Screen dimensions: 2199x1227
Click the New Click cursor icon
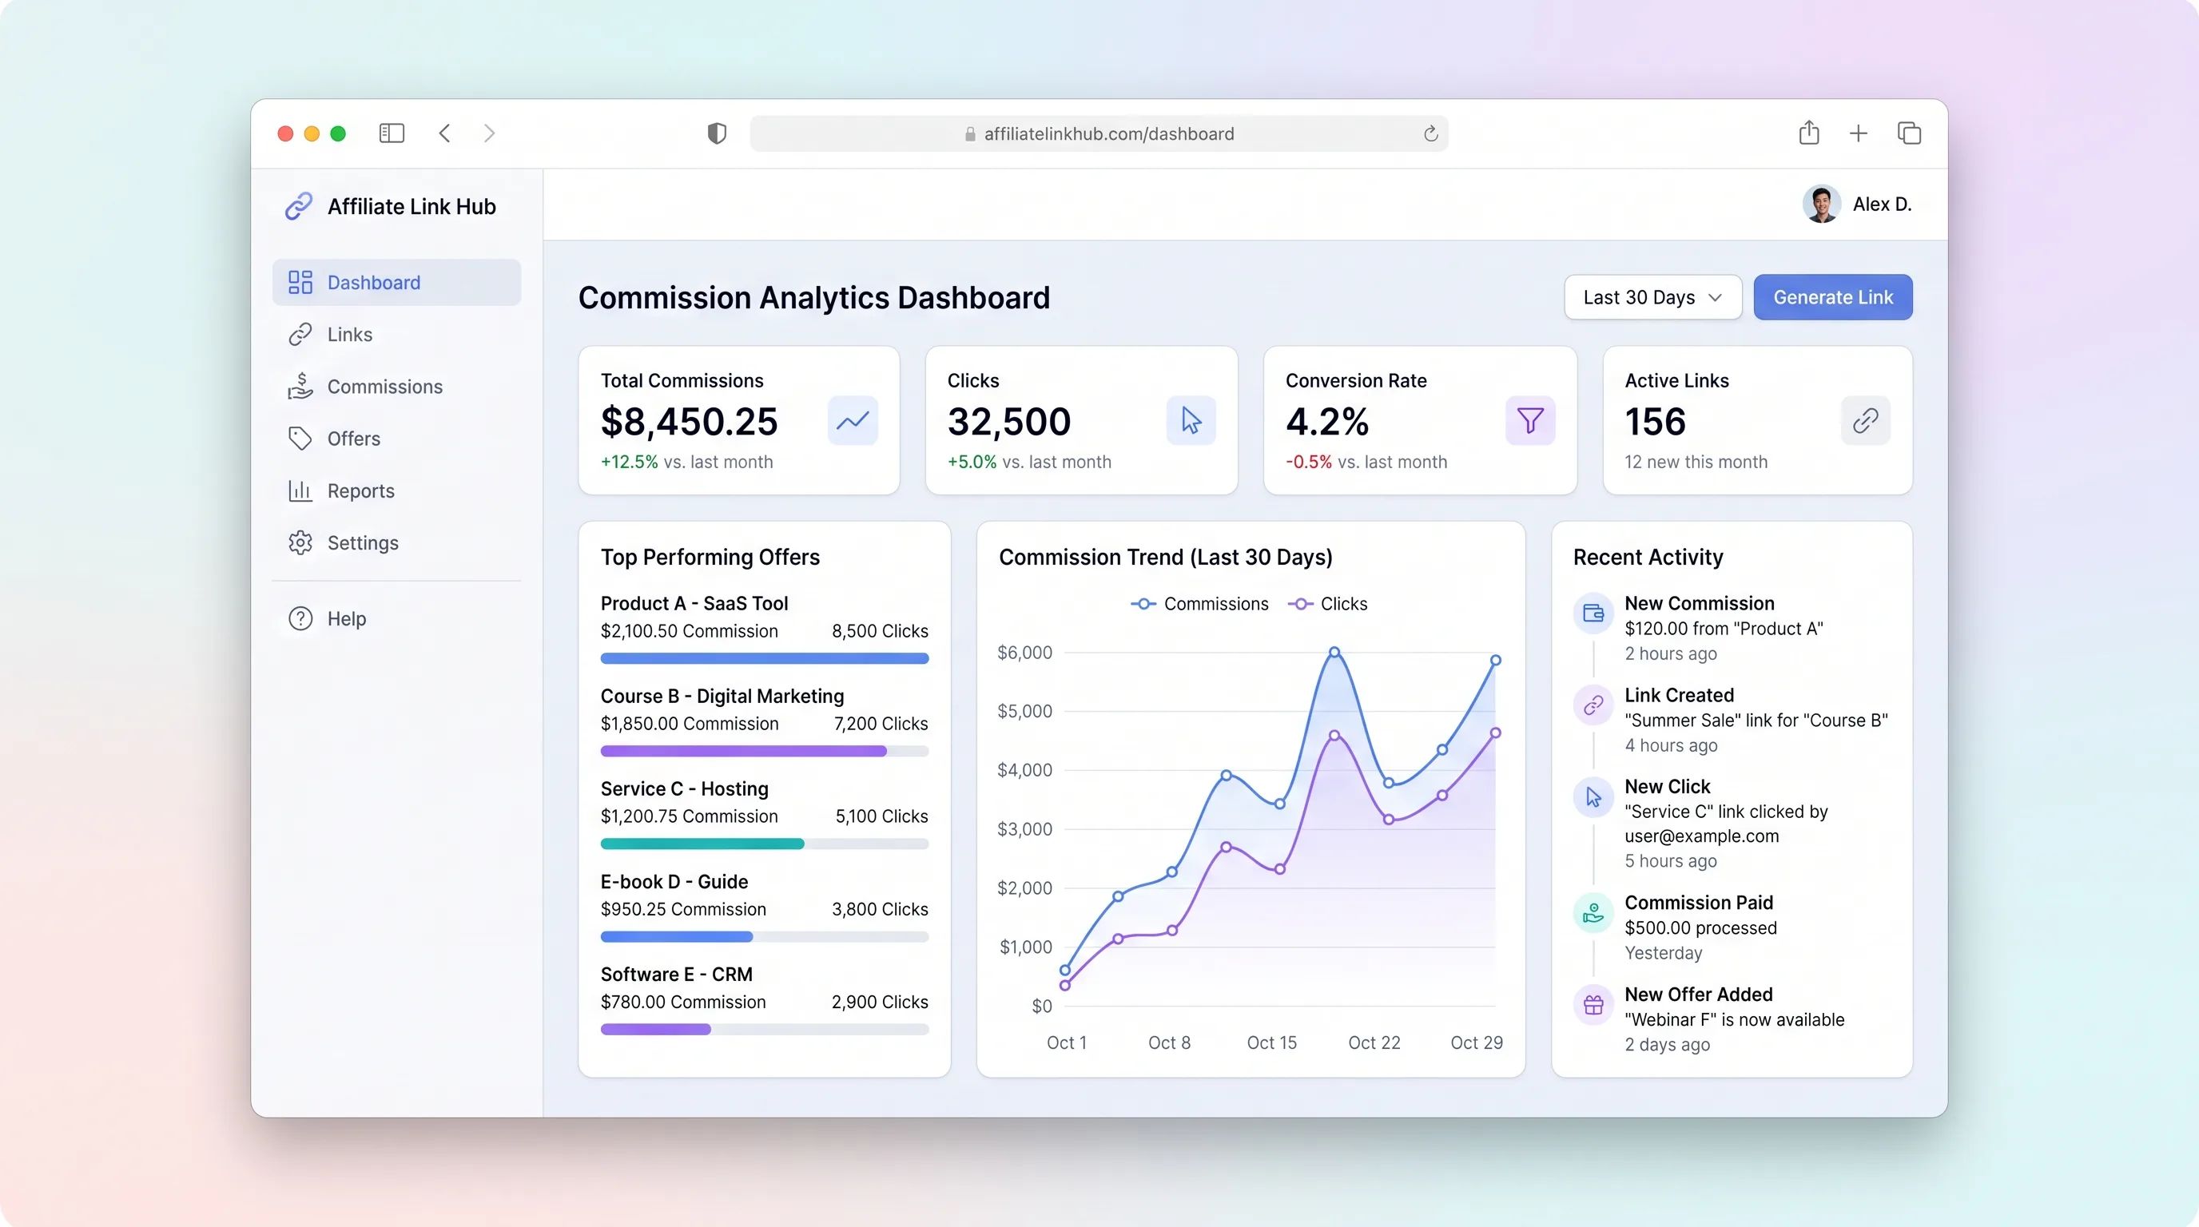point(1593,797)
